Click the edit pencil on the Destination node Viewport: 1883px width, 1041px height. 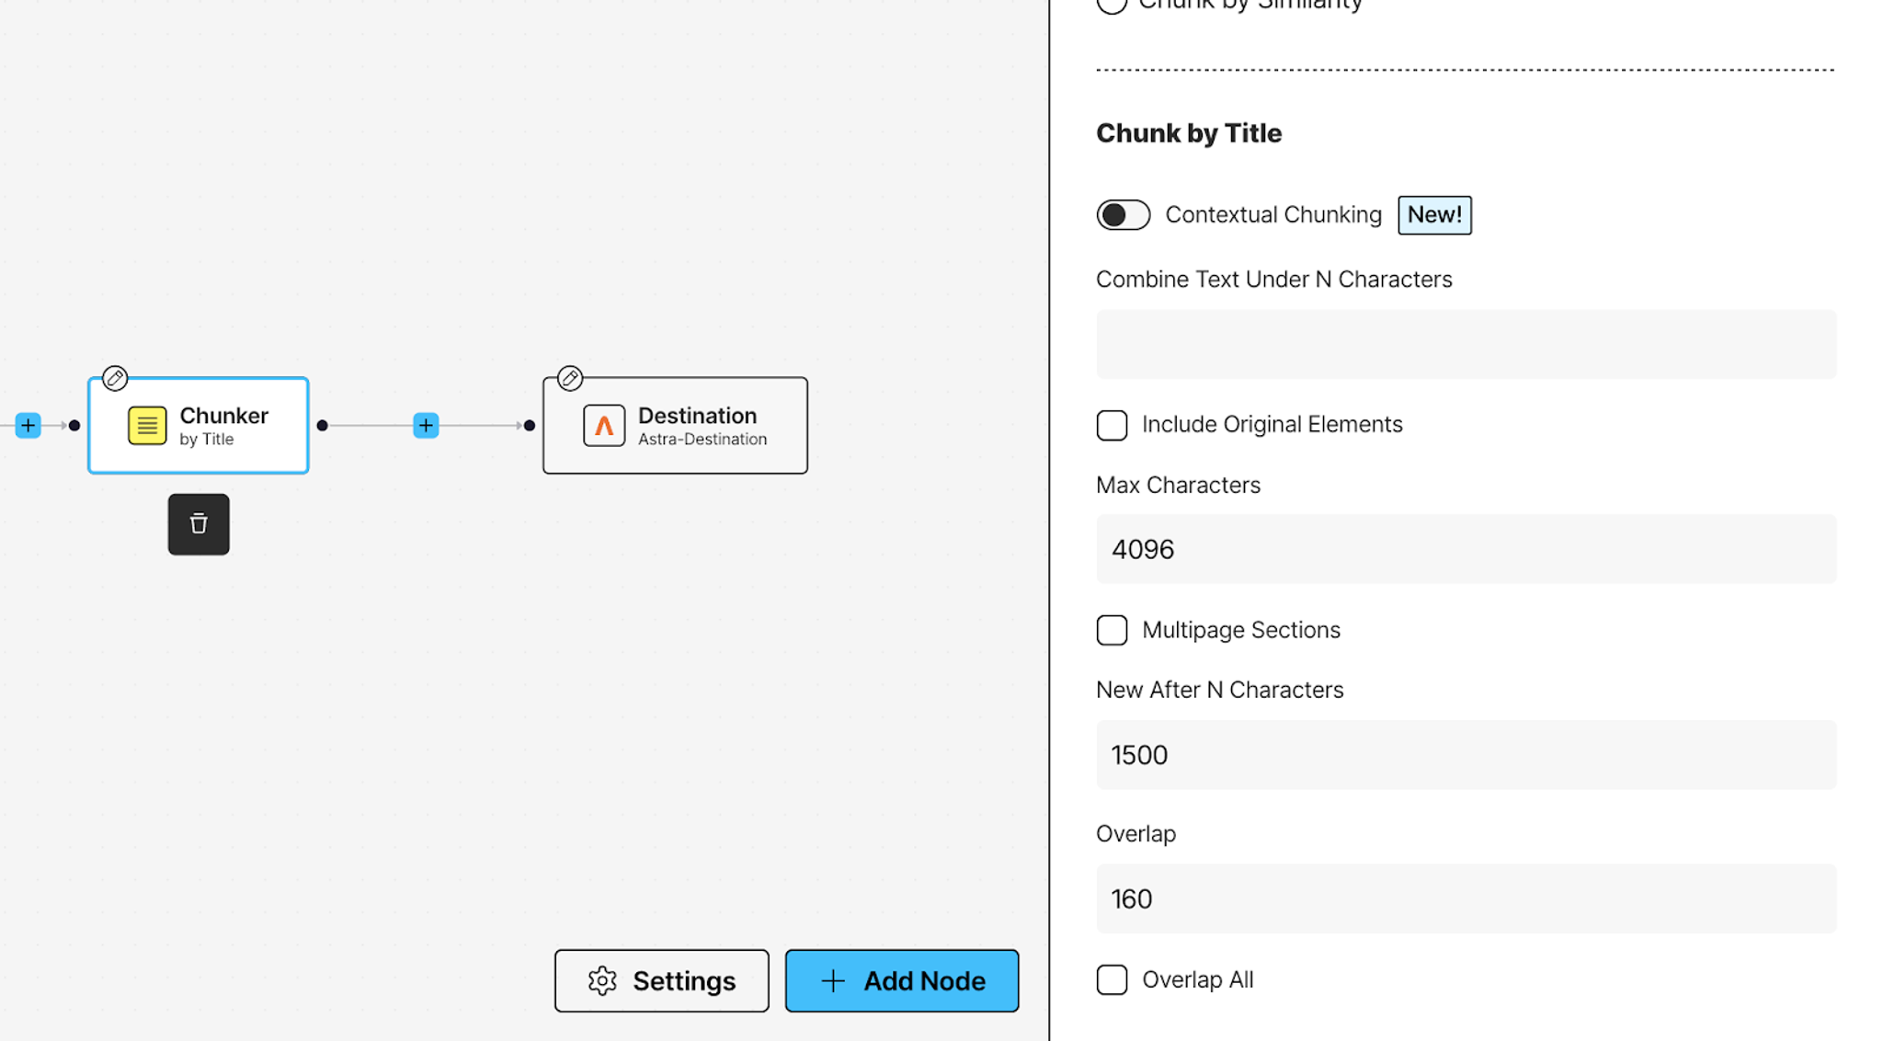(x=570, y=378)
